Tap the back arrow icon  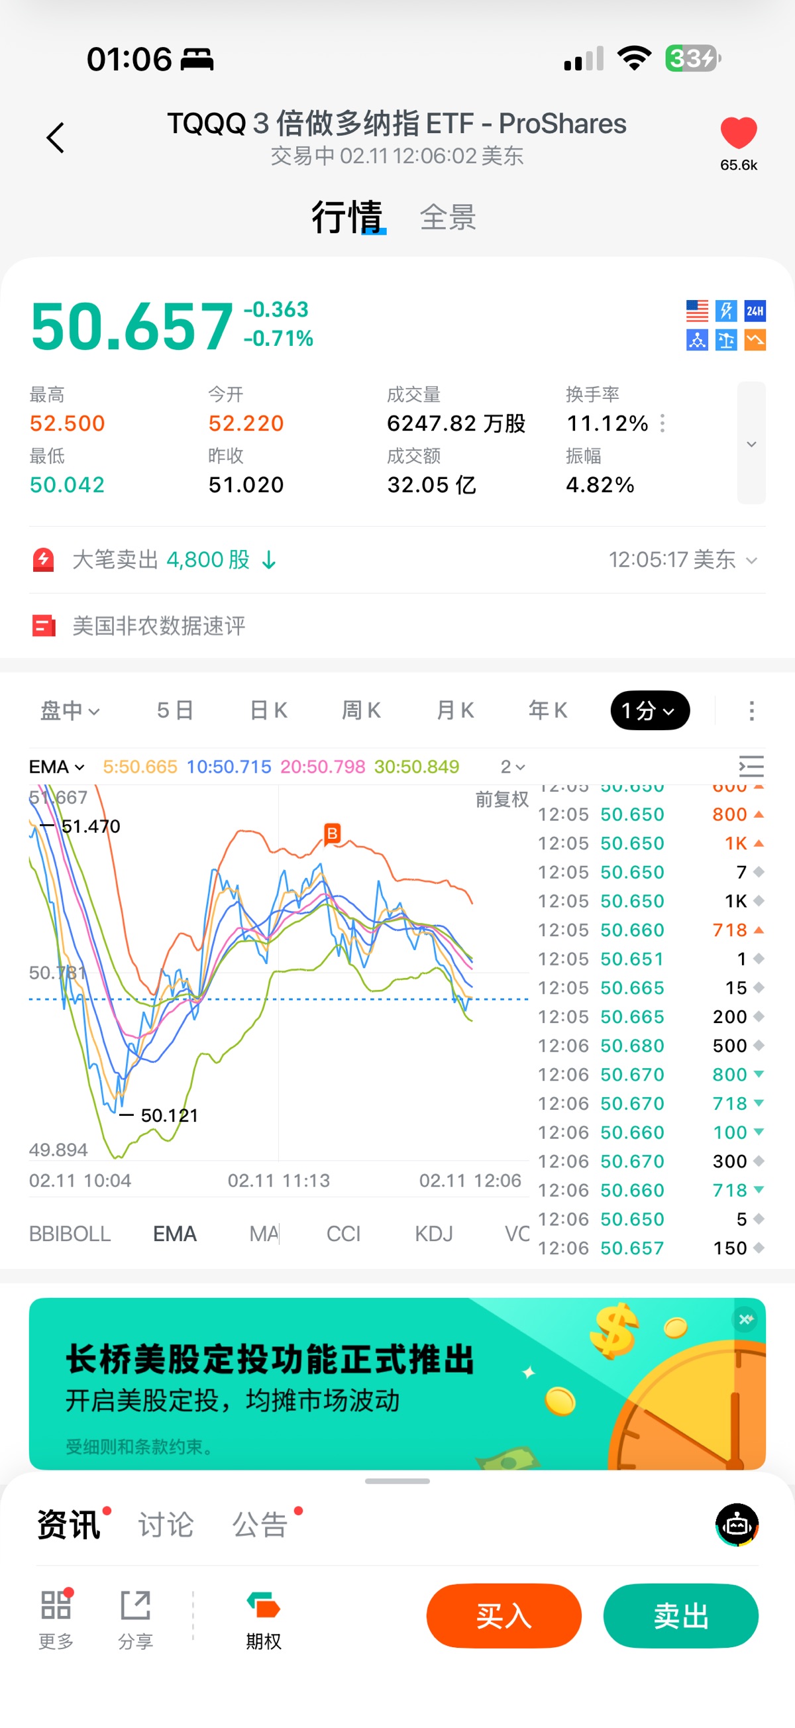coord(55,138)
